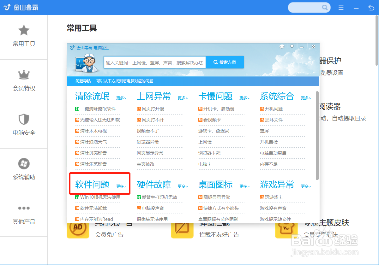Image resolution: width=379 pixels, height=265 pixels.
Task: Open the feedback chat-bubble icon in 电脑医生
Action: pos(282,47)
